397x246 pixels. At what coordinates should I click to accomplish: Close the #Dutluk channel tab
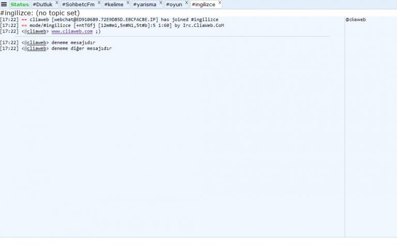tap(57, 3)
